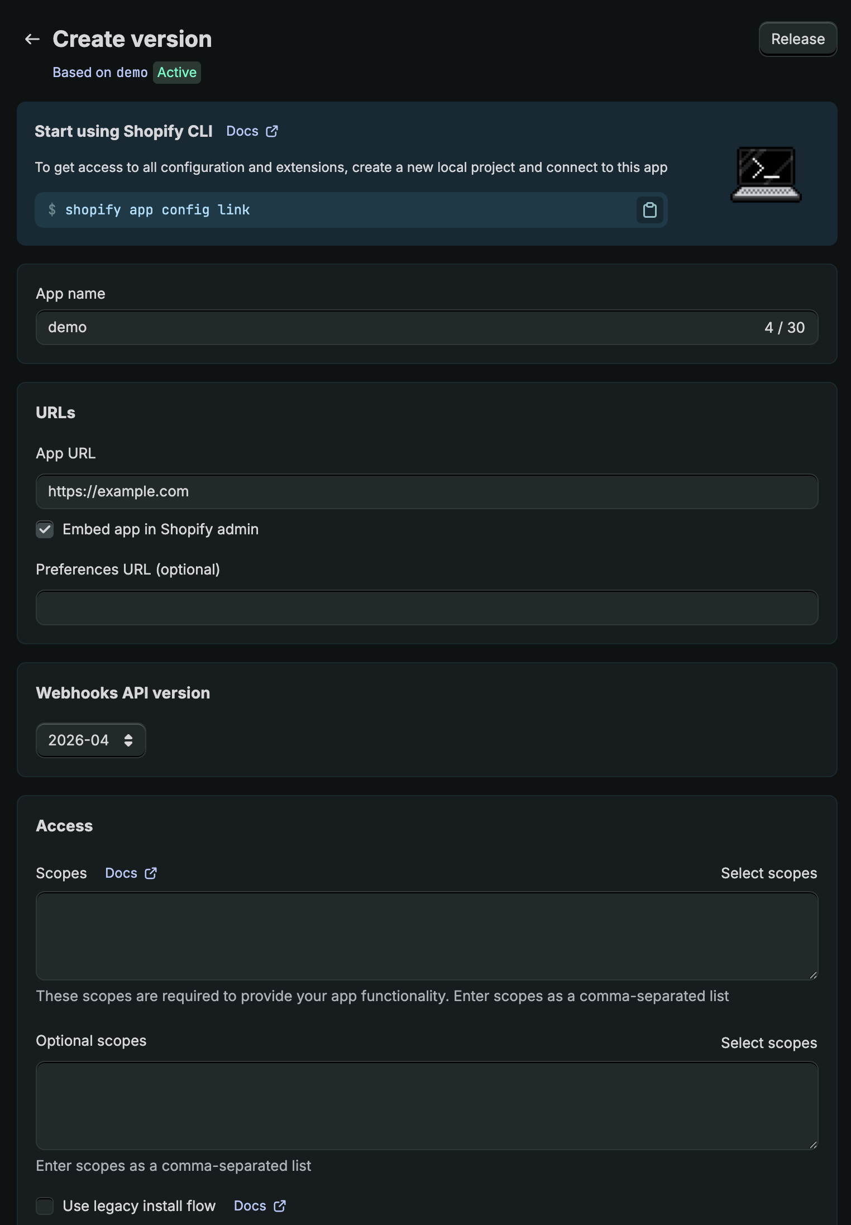
Task: Uncheck Embed app in Shopify admin
Action: [x=45, y=529]
